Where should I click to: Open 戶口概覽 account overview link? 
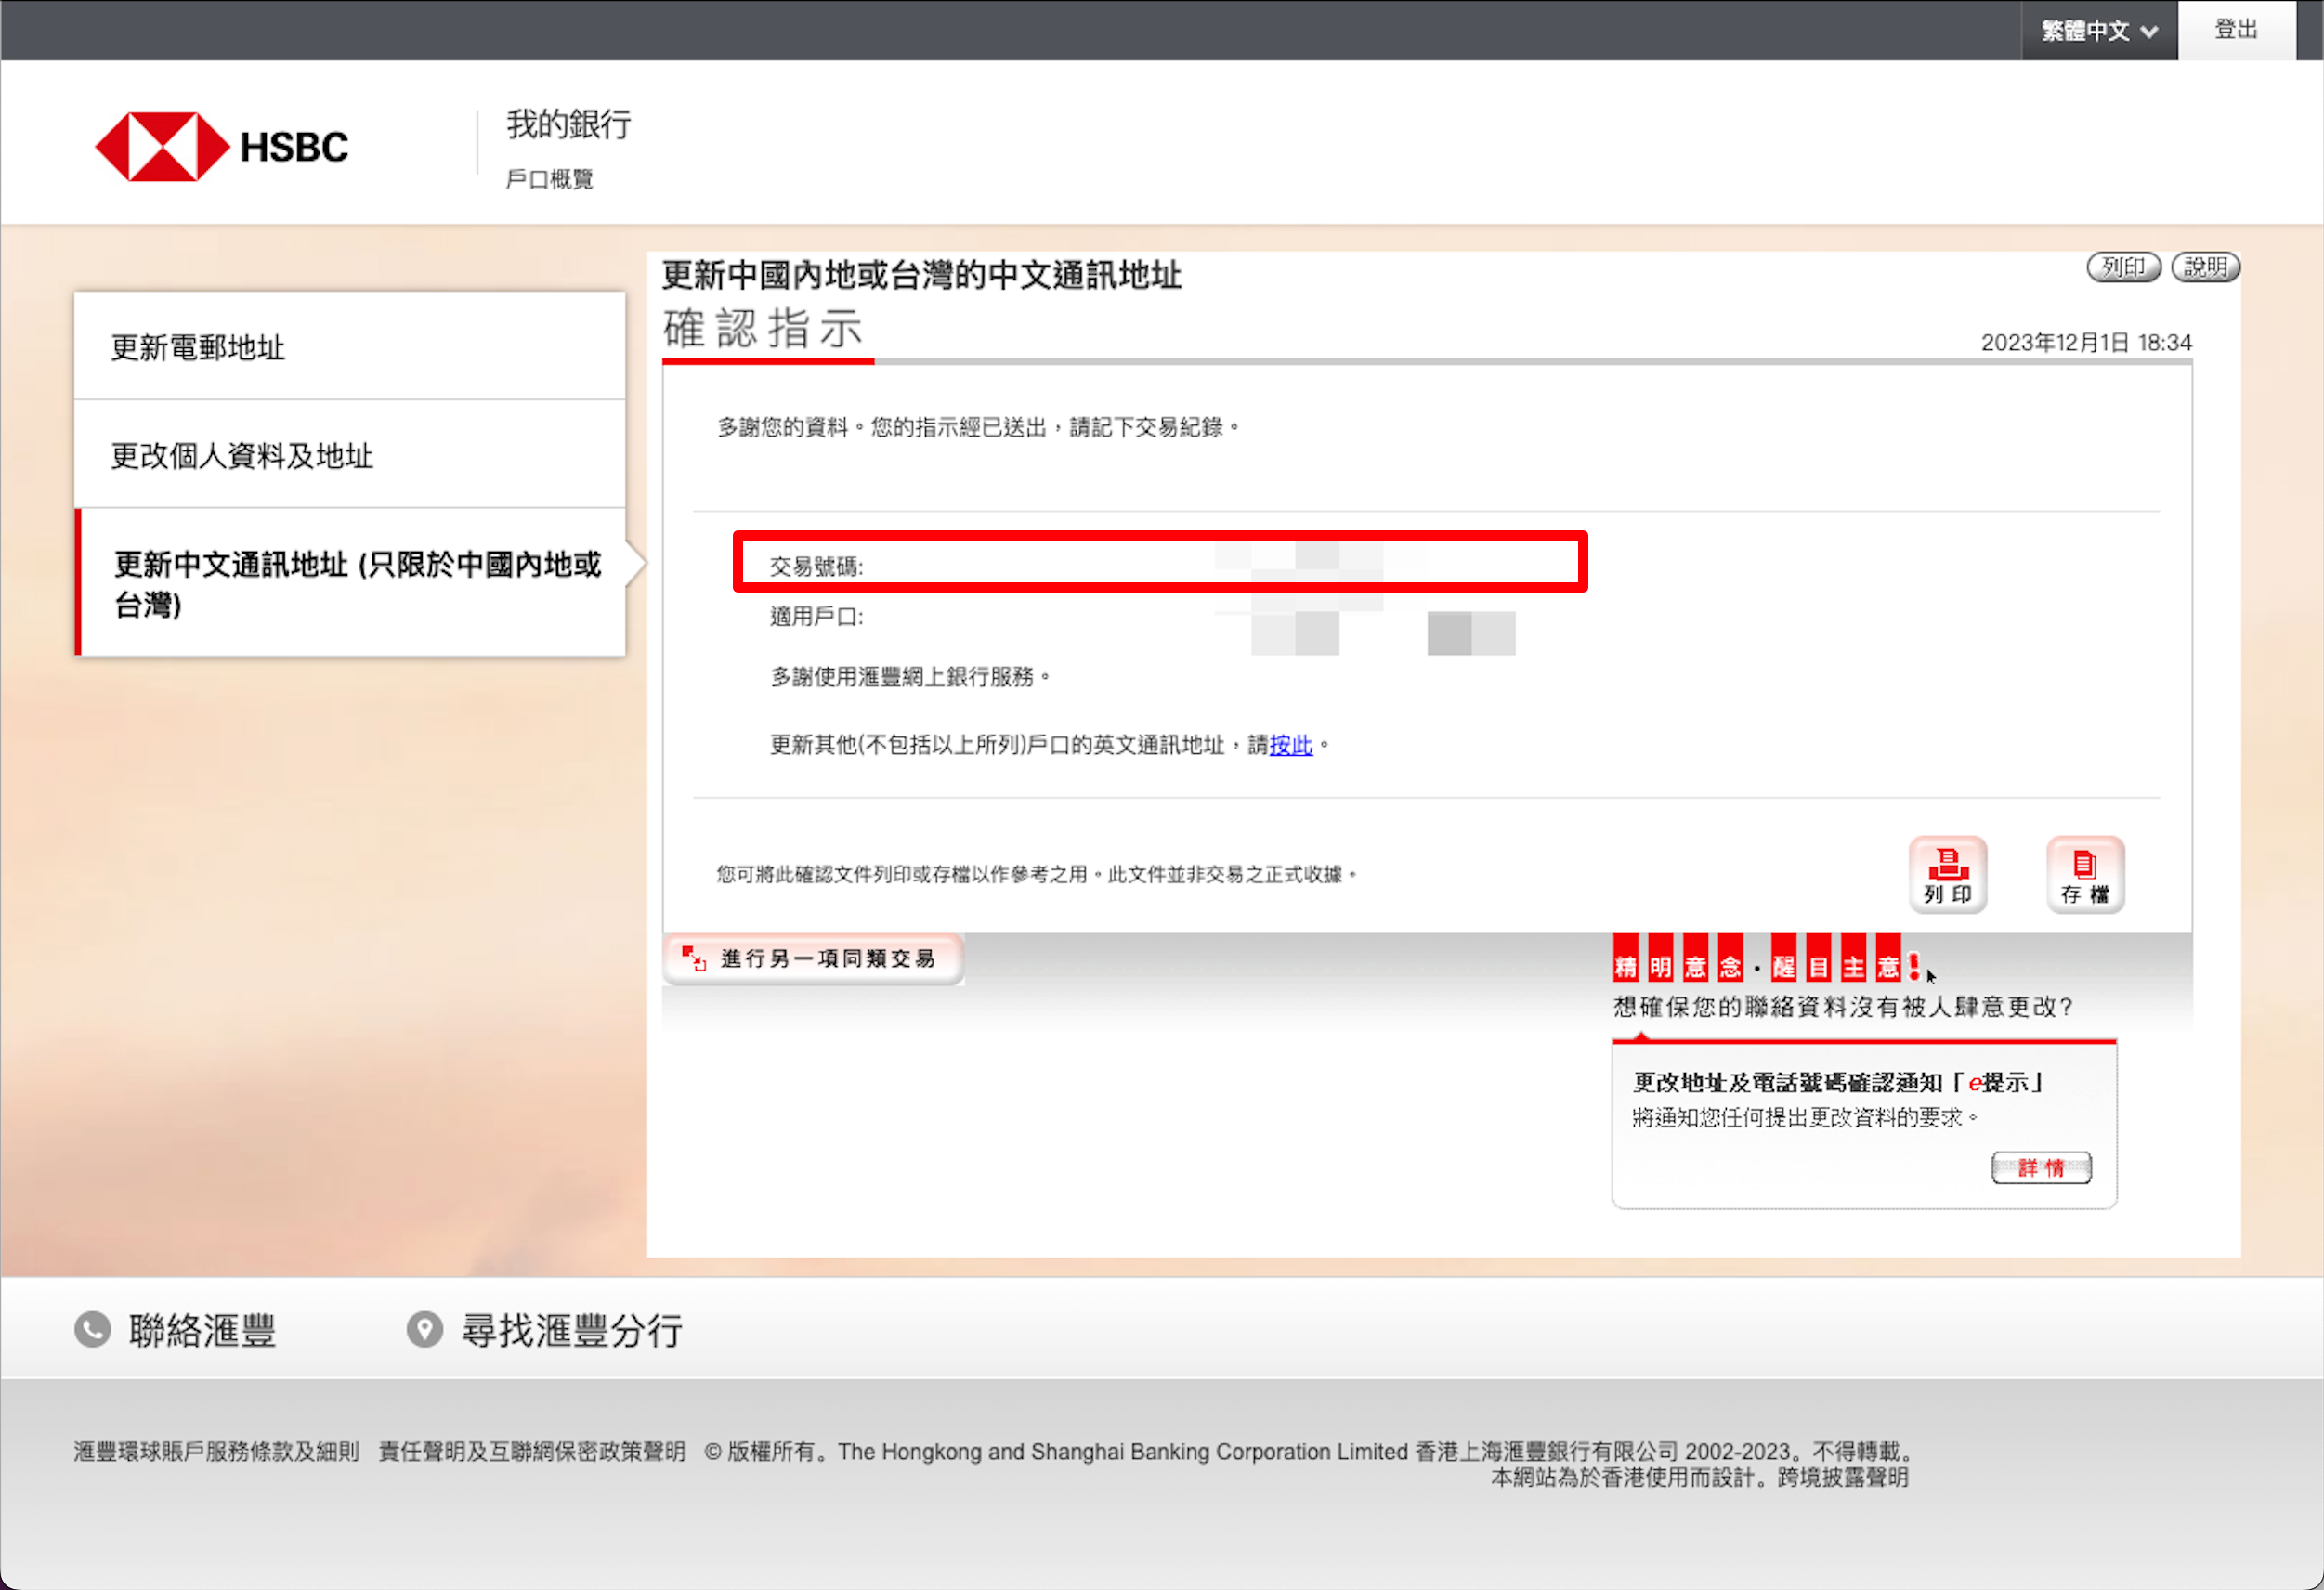549,179
